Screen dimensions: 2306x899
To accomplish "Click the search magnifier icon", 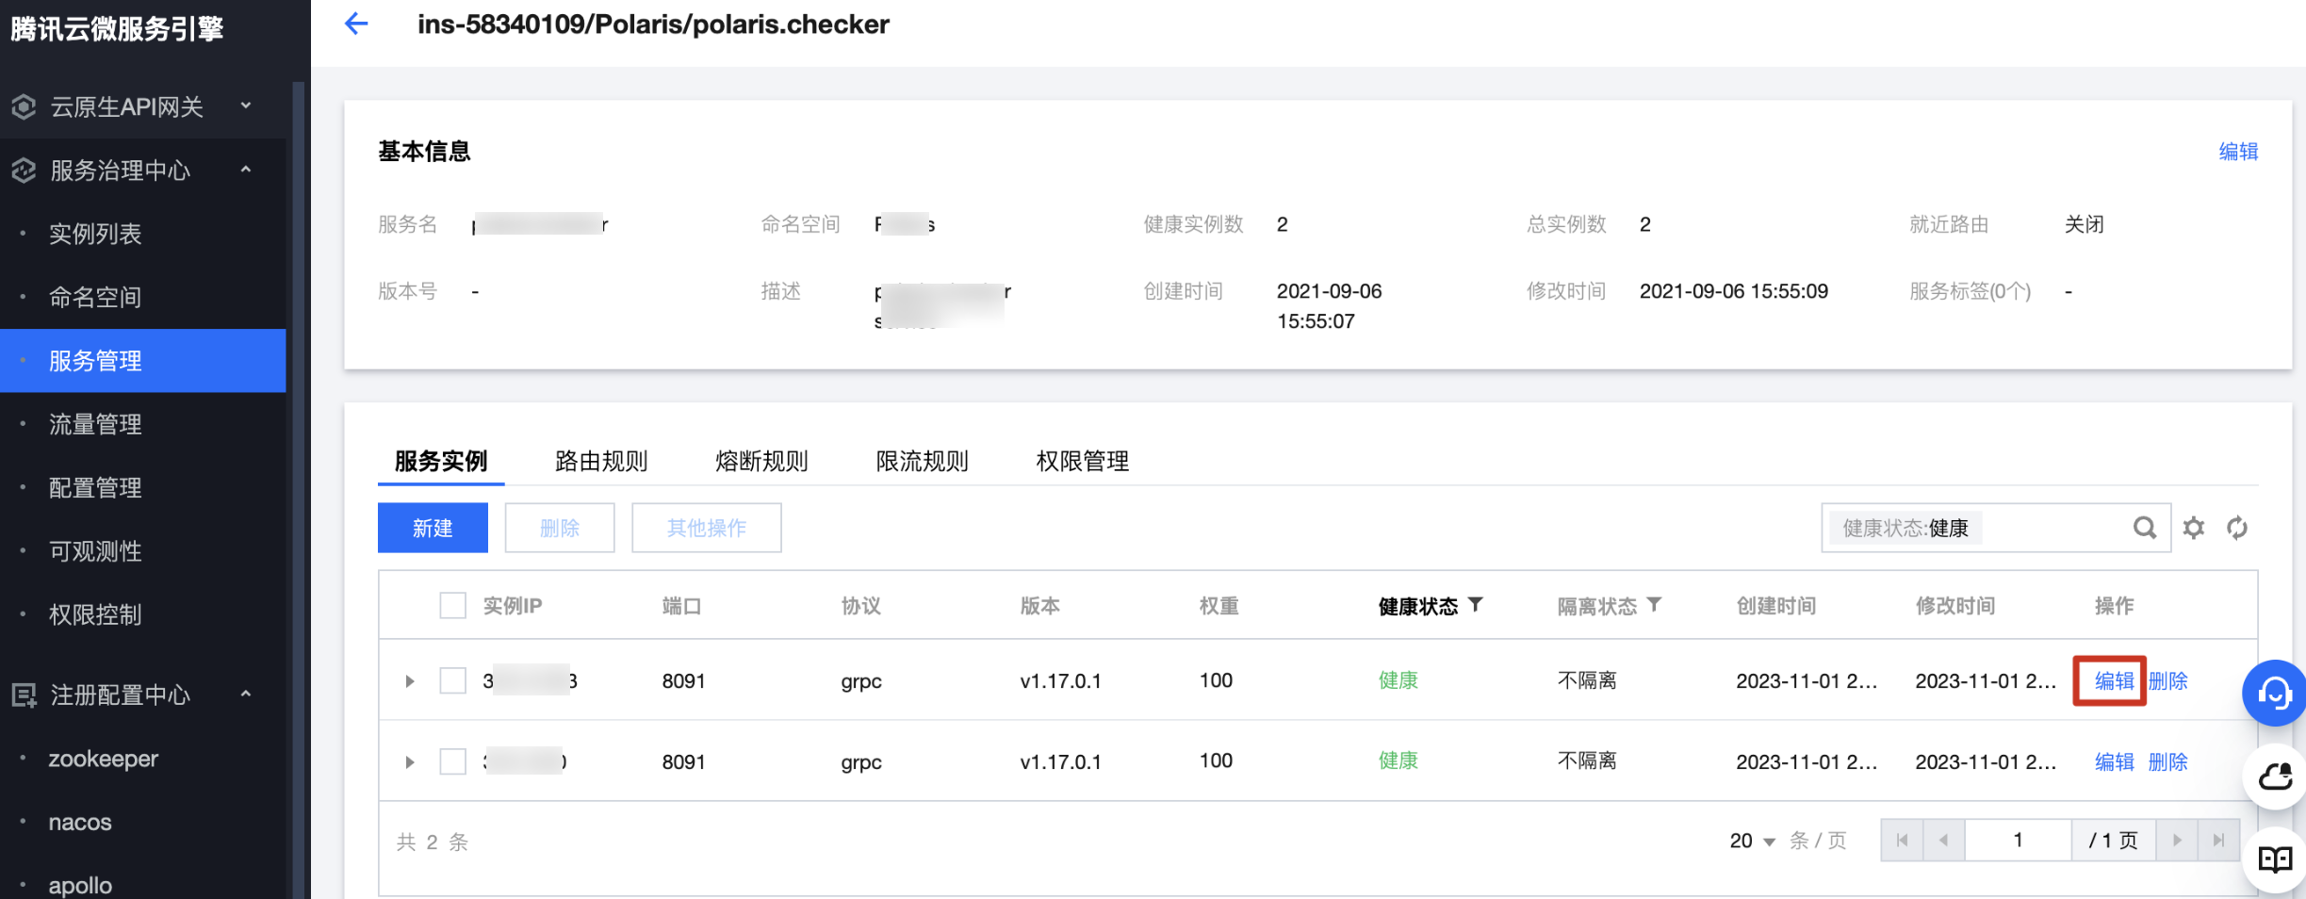I will coord(2144,528).
